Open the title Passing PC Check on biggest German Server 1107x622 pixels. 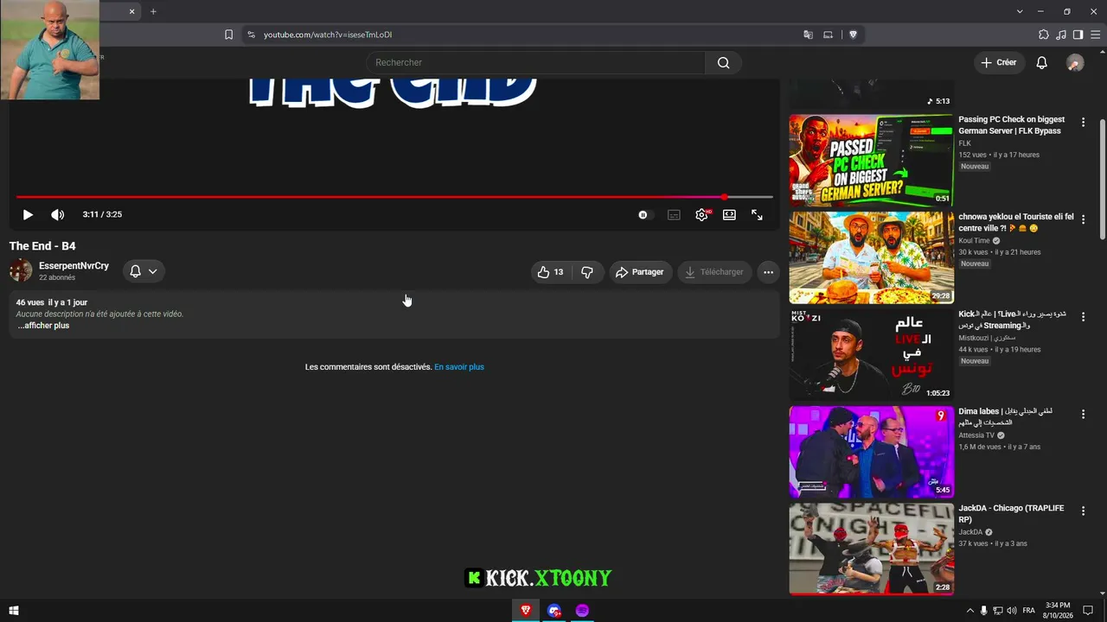point(1011,125)
